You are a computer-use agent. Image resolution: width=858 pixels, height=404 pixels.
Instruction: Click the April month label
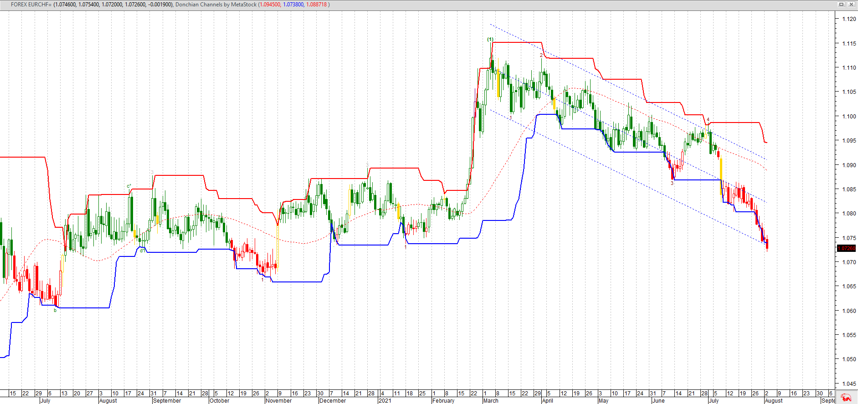(548, 401)
